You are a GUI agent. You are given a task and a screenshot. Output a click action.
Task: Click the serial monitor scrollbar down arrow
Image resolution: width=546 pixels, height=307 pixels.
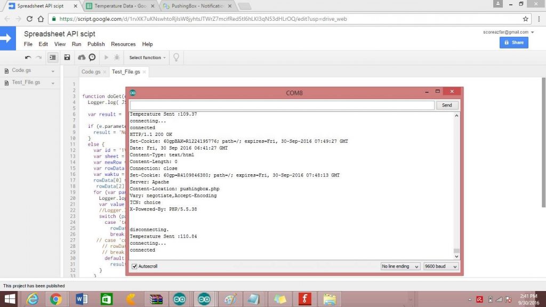pos(456,256)
